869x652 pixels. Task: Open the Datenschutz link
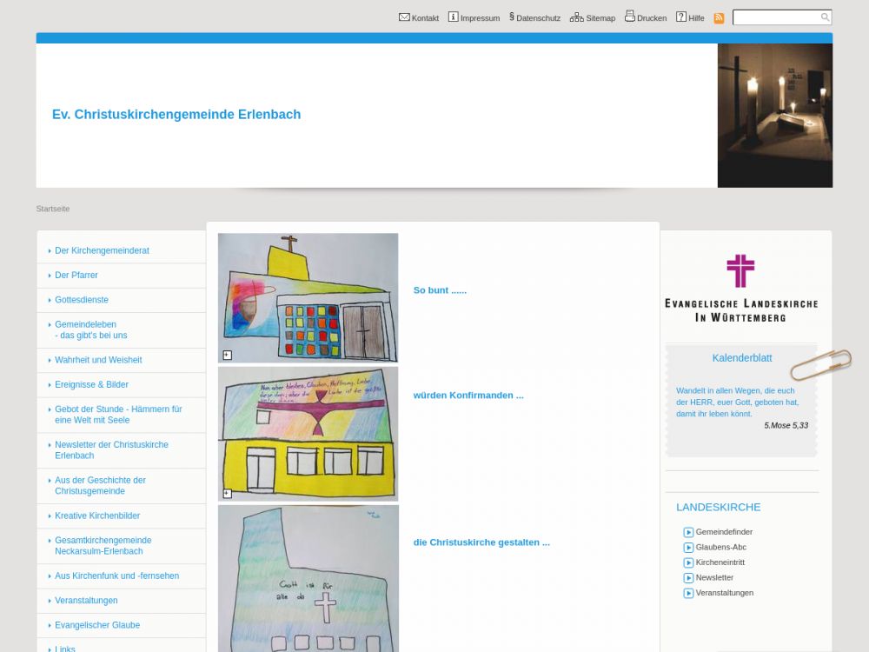tap(538, 18)
